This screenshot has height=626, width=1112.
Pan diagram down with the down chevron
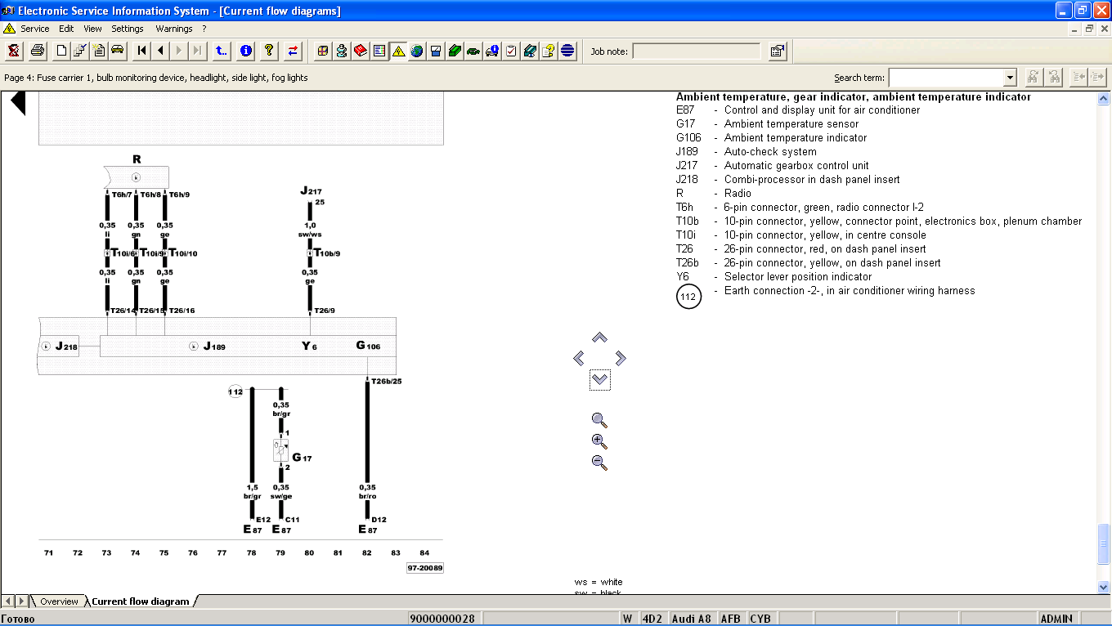click(599, 379)
